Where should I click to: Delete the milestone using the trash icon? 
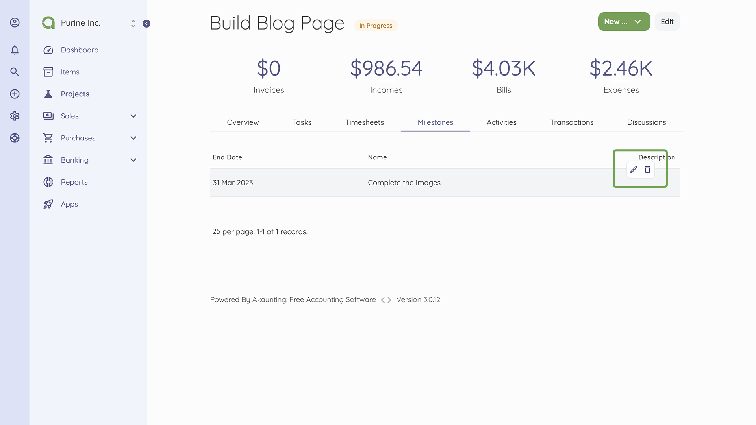[x=647, y=170]
